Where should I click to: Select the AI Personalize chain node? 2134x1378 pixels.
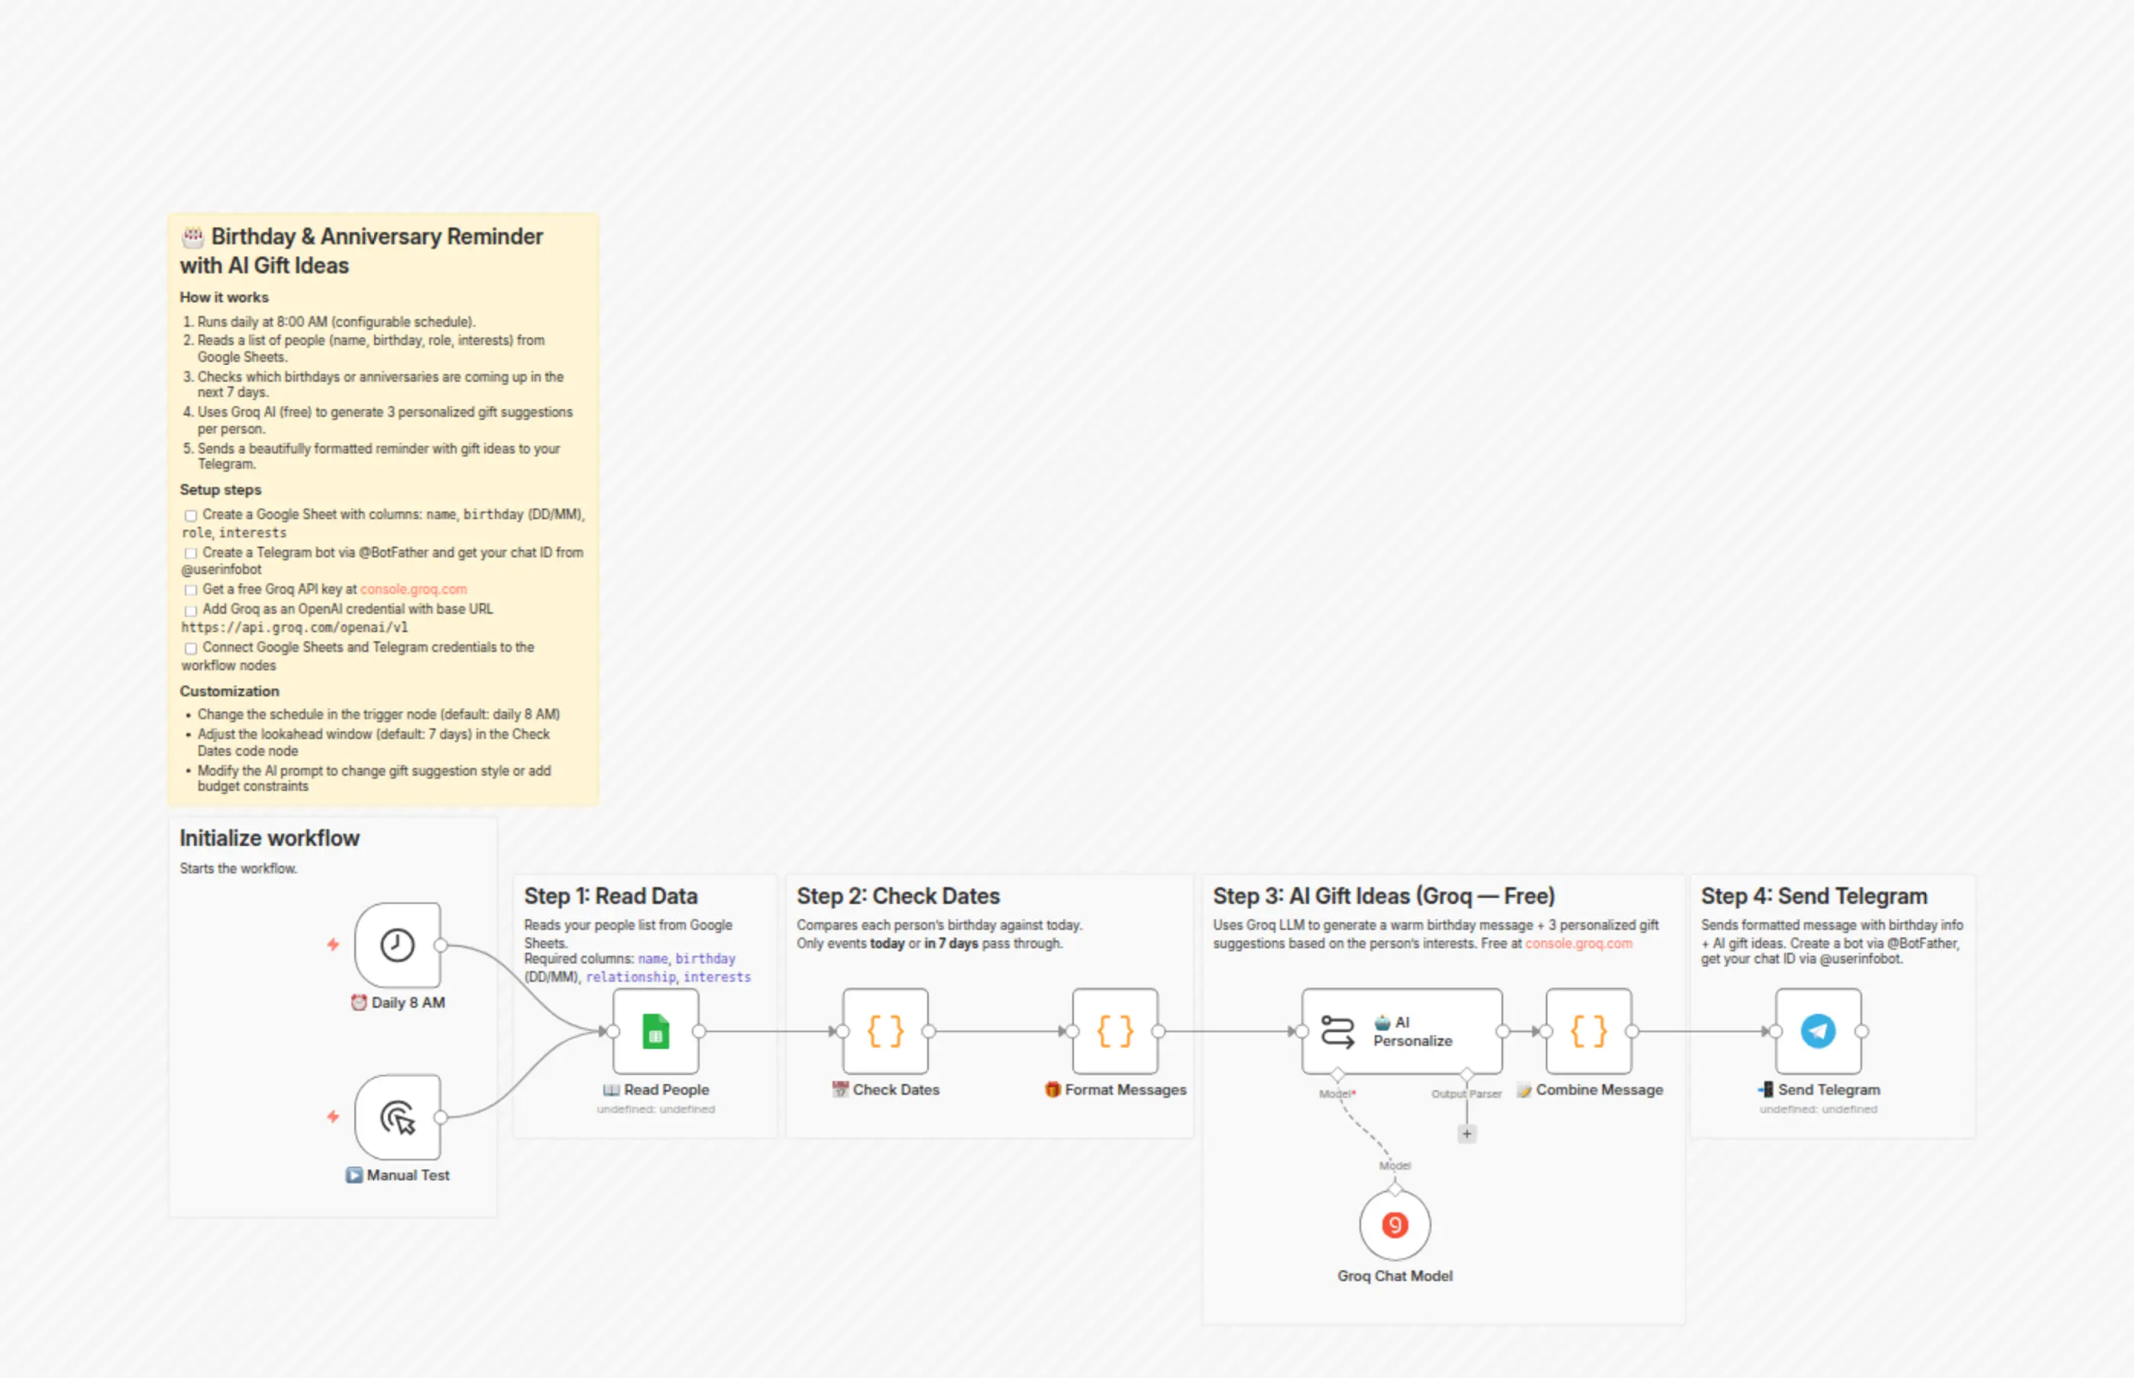click(1402, 1031)
